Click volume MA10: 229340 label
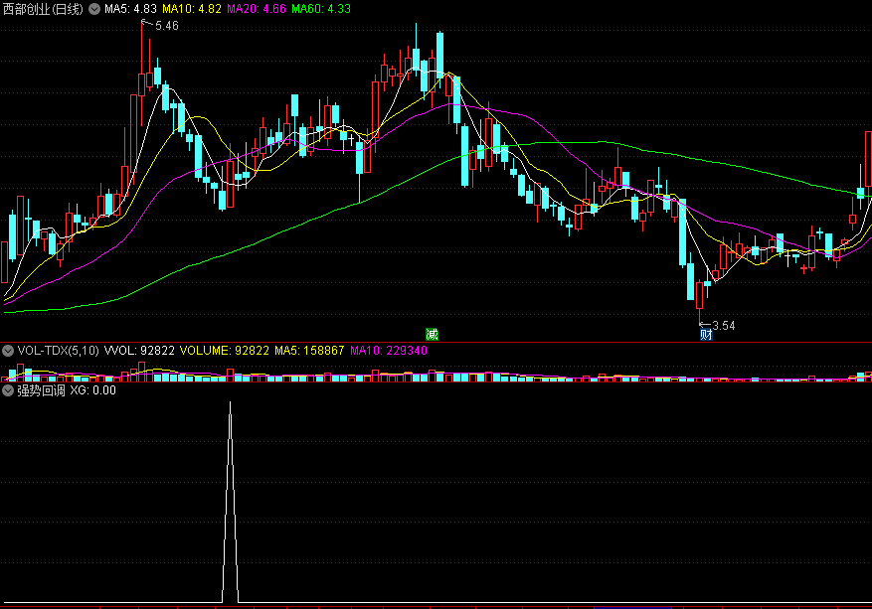The width and height of the screenshot is (872, 609). (x=389, y=351)
